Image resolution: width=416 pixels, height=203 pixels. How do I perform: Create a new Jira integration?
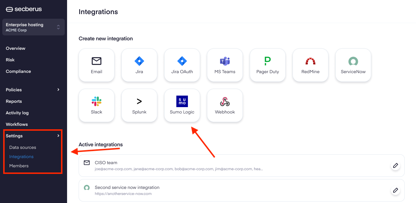pyautogui.click(x=139, y=65)
